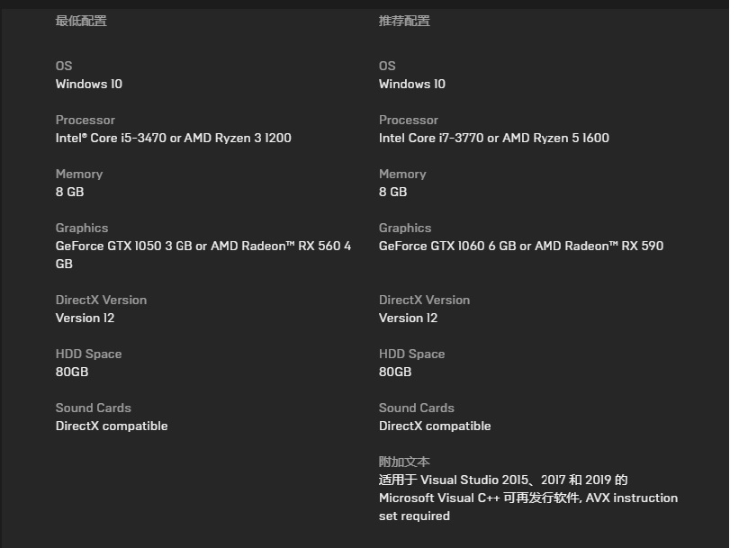The width and height of the screenshot is (739, 548).
Task: Click minimum HDD Space 80GB value
Action: [72, 373]
